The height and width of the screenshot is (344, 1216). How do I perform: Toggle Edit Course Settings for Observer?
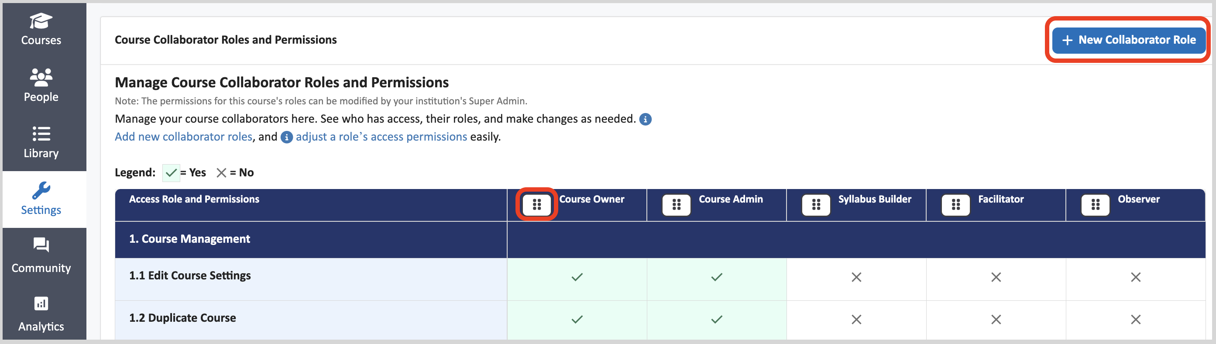tap(1136, 278)
